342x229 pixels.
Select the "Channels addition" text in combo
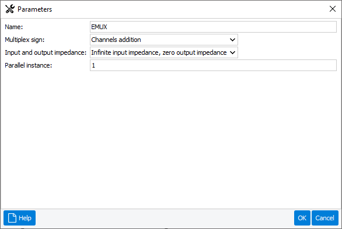click(x=116, y=40)
